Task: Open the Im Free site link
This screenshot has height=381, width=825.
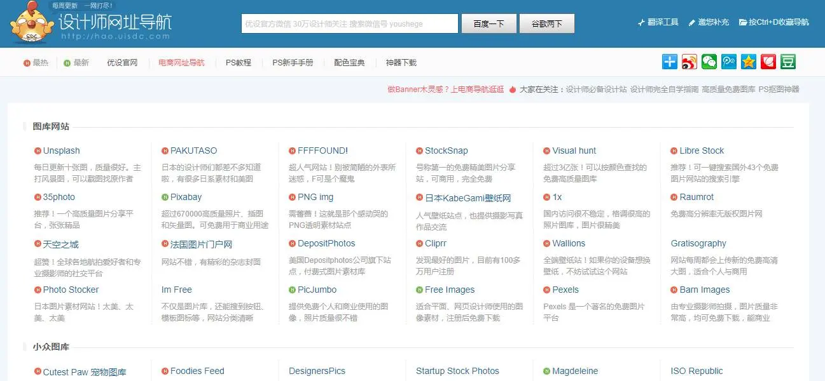Action: tap(176, 290)
